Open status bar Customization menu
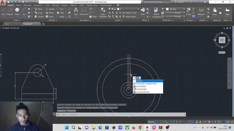Viewport: 234px width, 131px height. pyautogui.click(x=232, y=122)
